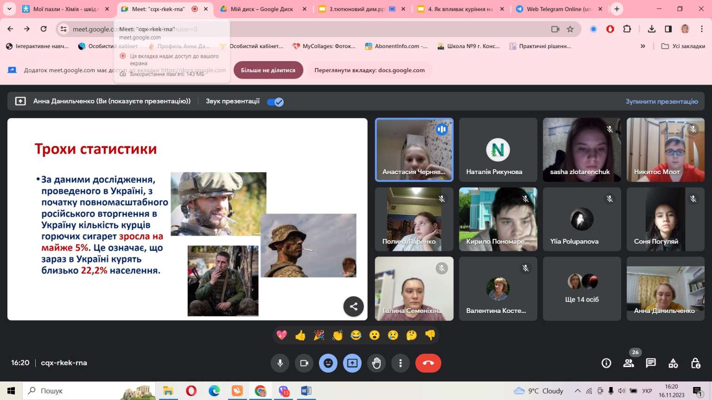
Task: Click Переглянути вкладку docs.google.com
Action: [369, 70]
